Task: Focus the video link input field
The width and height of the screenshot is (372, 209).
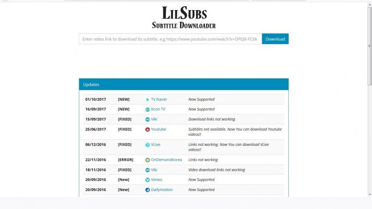Action: coord(170,39)
